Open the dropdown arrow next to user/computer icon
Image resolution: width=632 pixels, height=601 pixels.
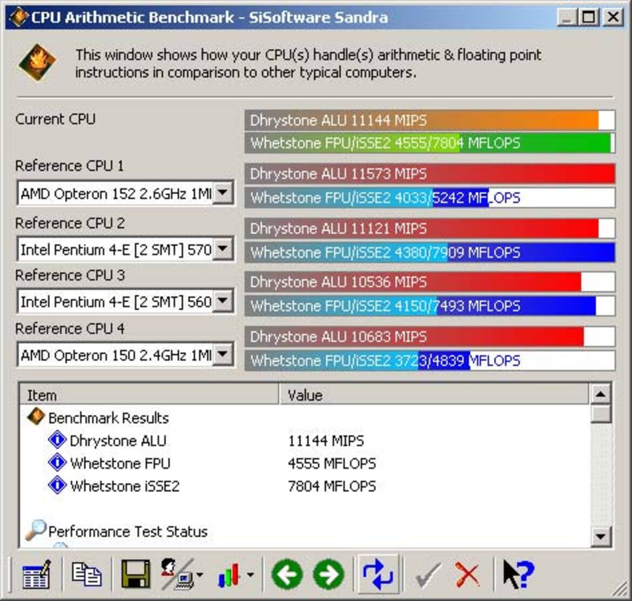pyautogui.click(x=200, y=575)
